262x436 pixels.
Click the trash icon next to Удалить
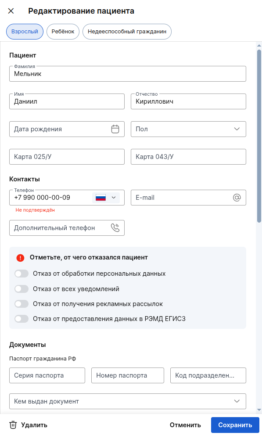[x=13, y=425]
